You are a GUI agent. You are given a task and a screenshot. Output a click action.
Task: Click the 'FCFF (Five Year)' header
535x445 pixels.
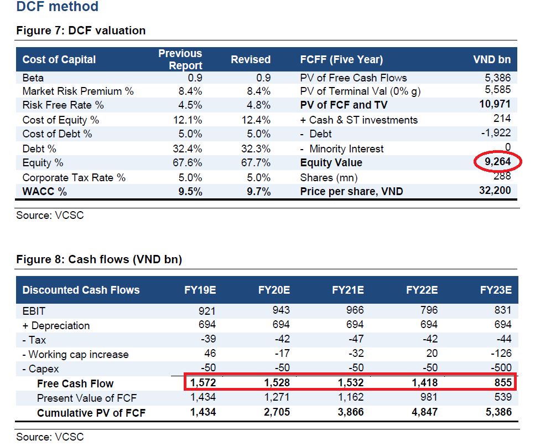(341, 60)
